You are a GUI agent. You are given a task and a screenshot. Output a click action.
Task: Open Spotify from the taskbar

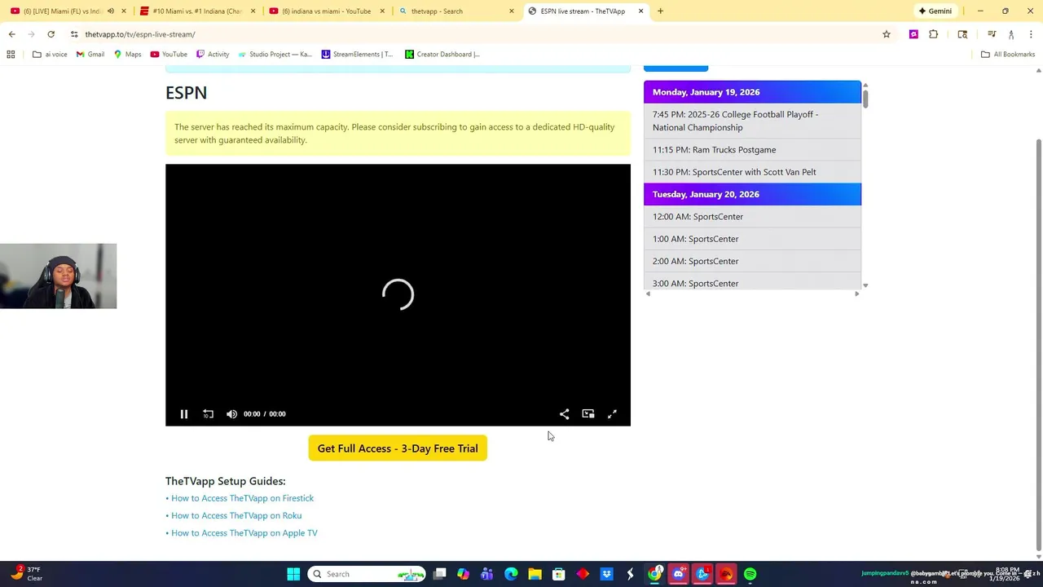tap(750, 574)
